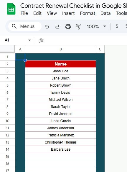
Task: Click the search magnifier in Menus box
Action: (14, 26)
